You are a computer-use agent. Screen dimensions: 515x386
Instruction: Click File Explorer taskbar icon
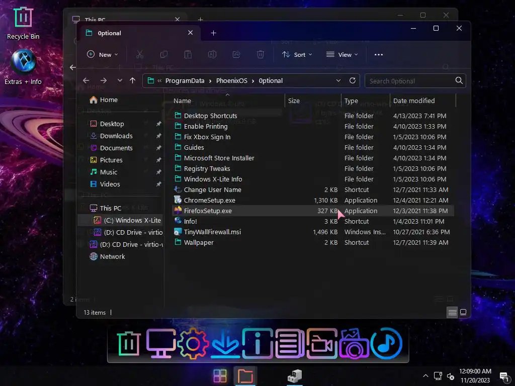pyautogui.click(x=245, y=376)
